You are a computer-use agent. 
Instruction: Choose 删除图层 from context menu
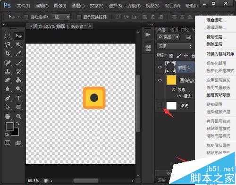pyautogui.click(x=214, y=44)
